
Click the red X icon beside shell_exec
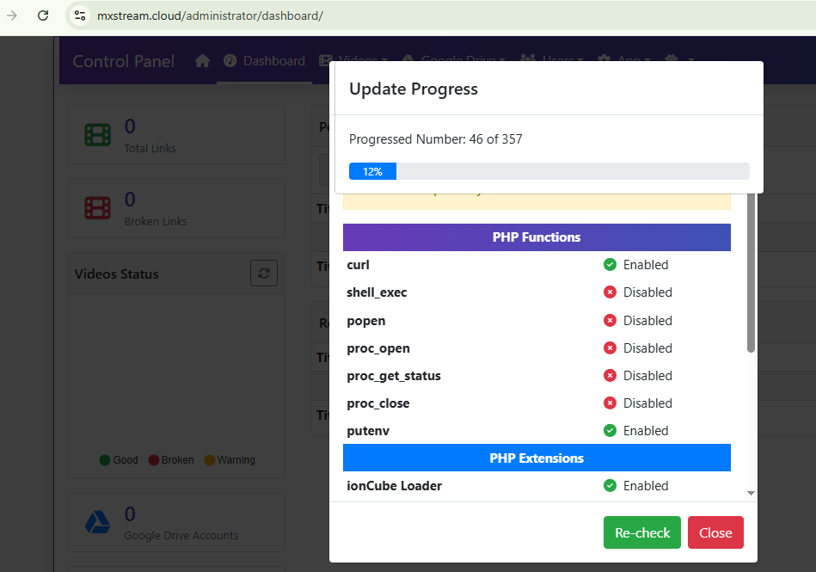610,292
